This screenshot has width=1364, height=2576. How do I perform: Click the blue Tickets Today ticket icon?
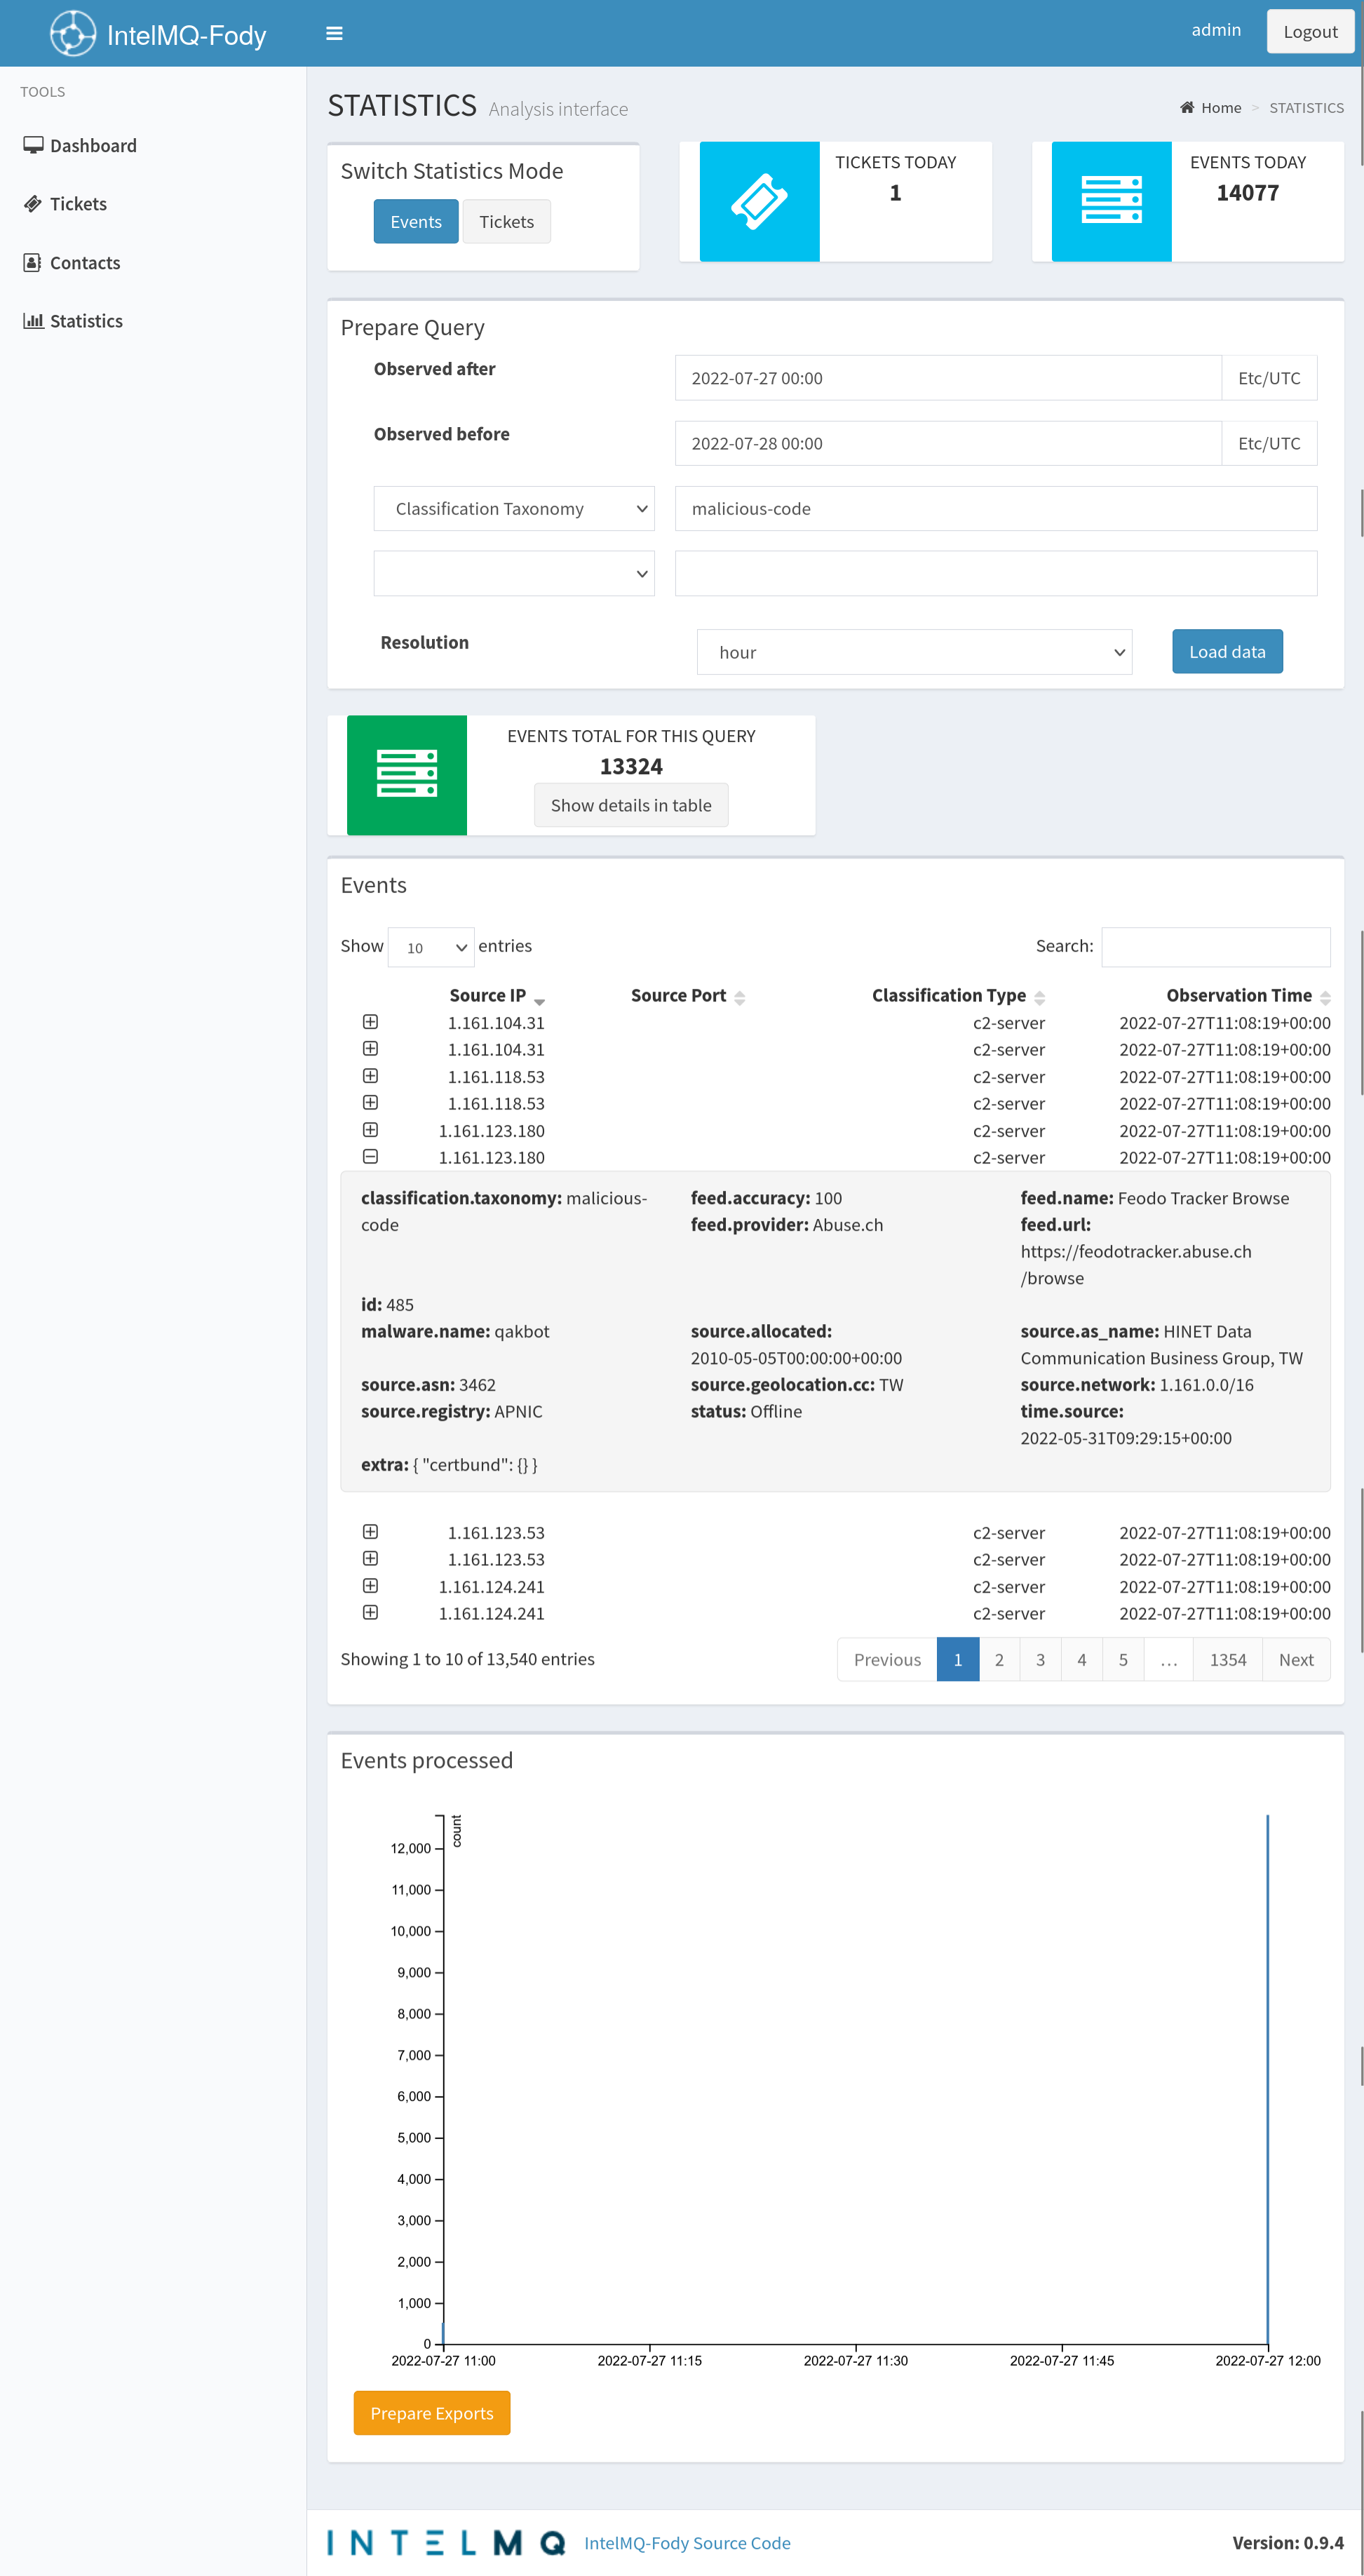tap(759, 201)
